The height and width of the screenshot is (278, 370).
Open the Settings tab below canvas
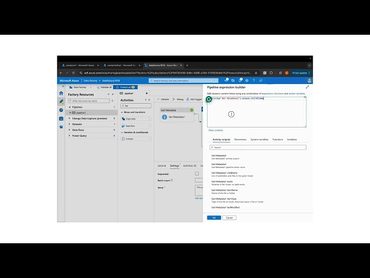point(175,166)
